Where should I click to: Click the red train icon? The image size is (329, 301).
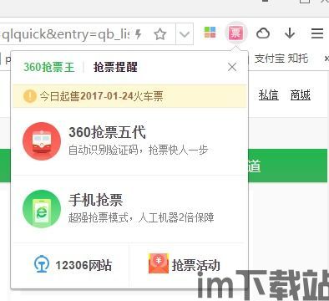coord(42,141)
